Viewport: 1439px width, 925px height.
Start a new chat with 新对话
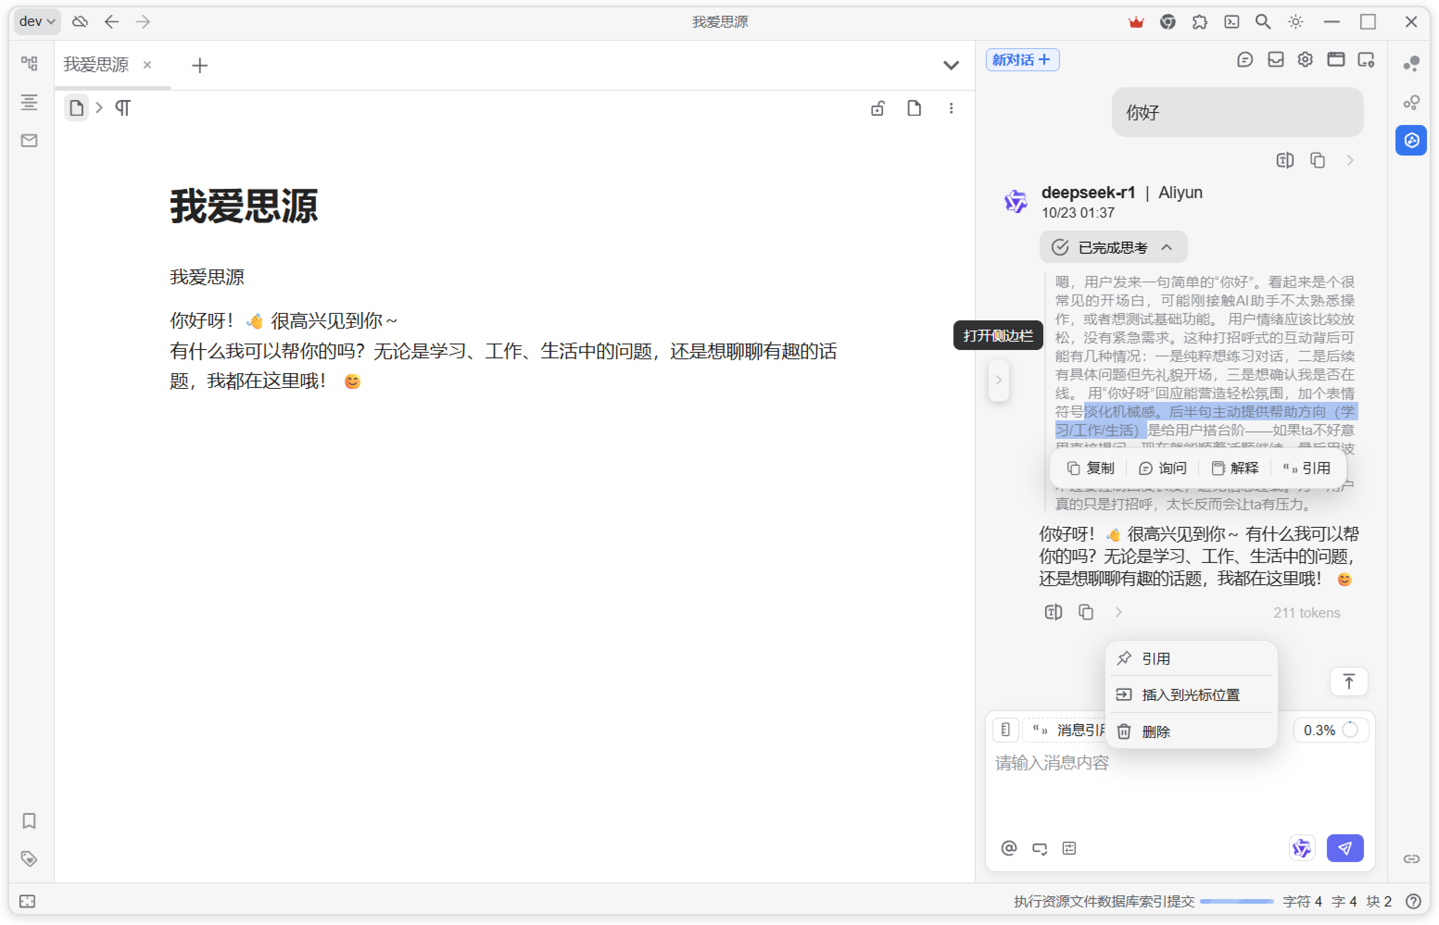tap(1022, 59)
